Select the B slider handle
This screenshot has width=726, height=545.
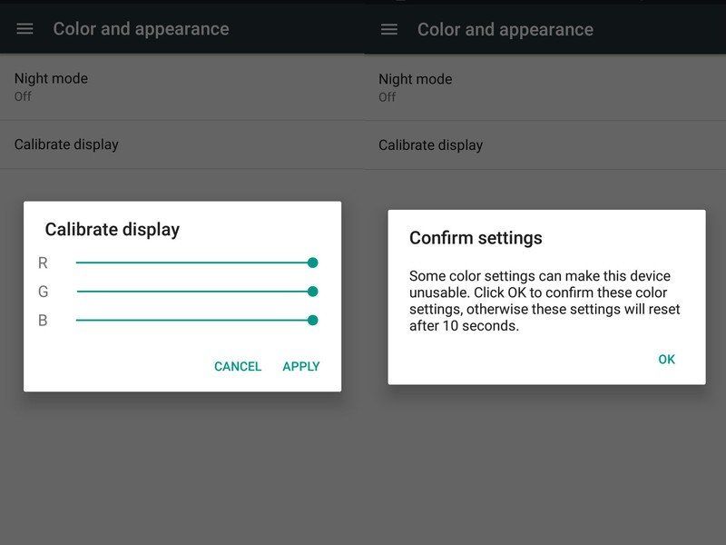(312, 320)
